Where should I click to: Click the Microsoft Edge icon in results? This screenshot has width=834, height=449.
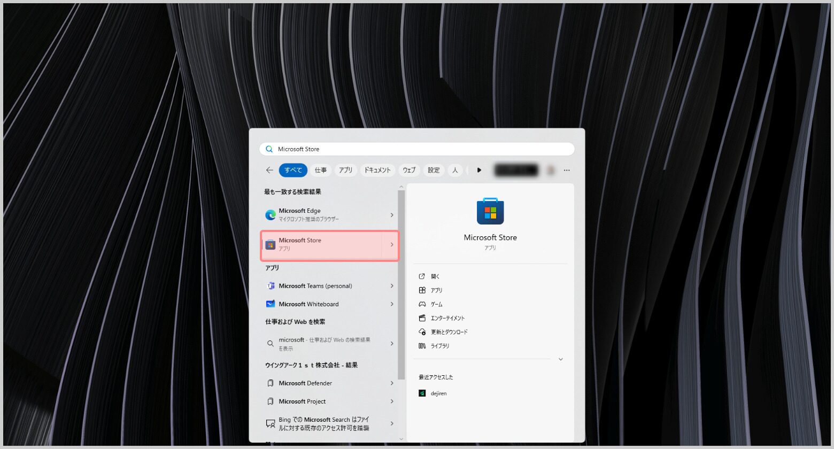pos(271,215)
